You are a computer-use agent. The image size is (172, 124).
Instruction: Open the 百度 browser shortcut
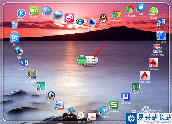tap(141, 8)
